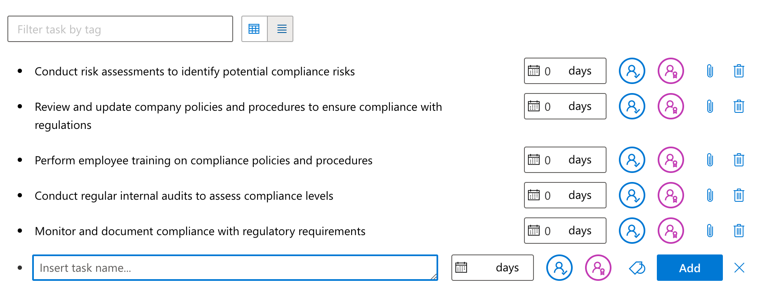Set approver for the new task
760x294 pixels.
coord(598,268)
